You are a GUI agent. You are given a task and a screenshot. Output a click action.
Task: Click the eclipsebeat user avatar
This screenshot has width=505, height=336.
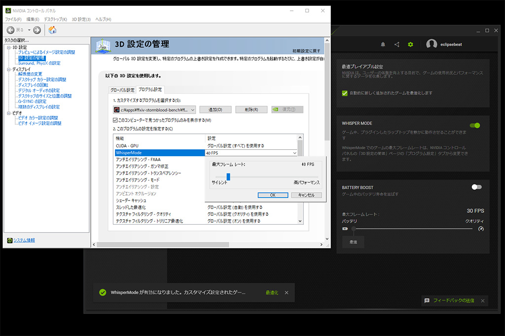pyautogui.click(x=432, y=44)
